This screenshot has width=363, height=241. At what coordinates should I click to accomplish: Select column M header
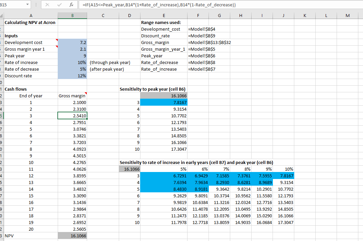[x=347, y=15]
